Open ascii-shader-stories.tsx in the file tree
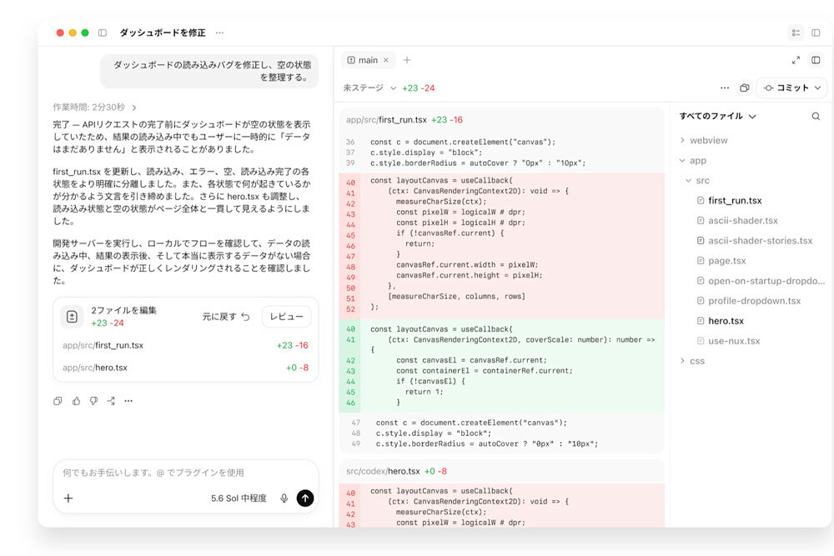This screenshot has height=556, width=834. (x=755, y=241)
